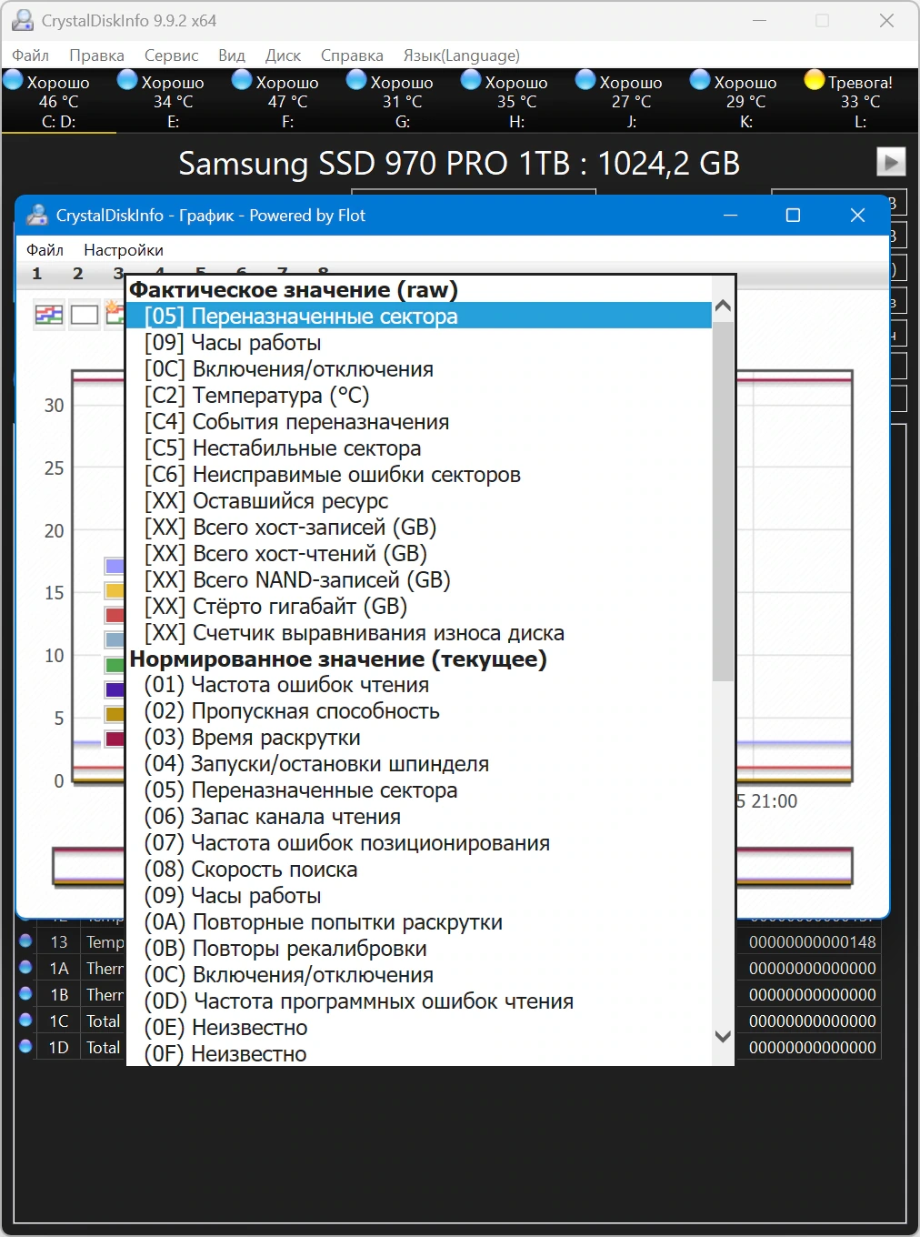Viewport: 920px width, 1237px height.
Task: Select the H: drive status orb
Action: click(471, 81)
